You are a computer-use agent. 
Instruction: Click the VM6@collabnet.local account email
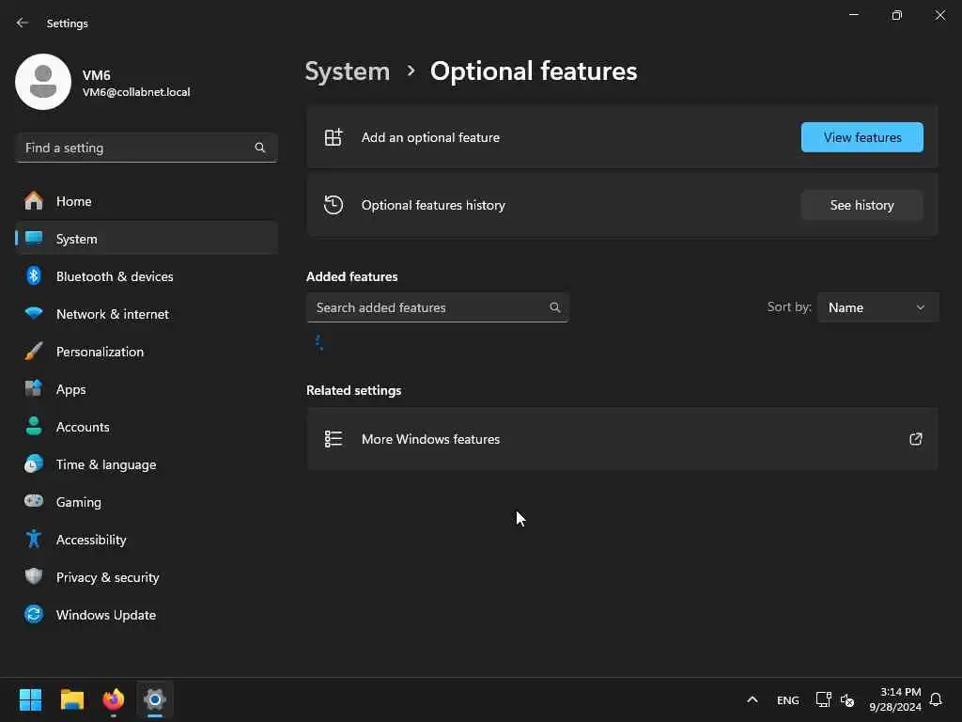click(x=136, y=92)
